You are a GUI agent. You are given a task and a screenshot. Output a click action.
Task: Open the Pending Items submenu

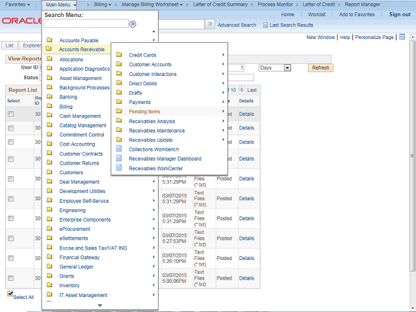pyautogui.click(x=144, y=112)
